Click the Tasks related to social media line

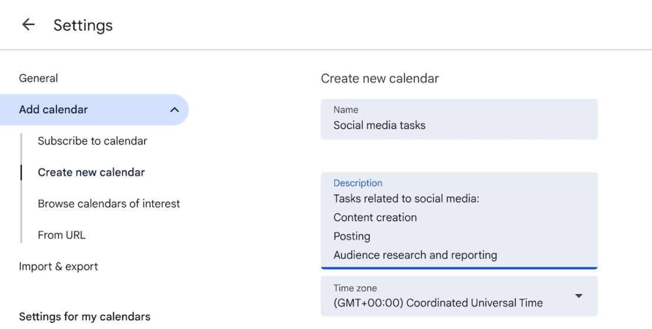406,199
